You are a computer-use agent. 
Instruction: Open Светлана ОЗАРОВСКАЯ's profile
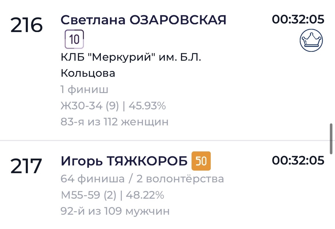click(143, 20)
